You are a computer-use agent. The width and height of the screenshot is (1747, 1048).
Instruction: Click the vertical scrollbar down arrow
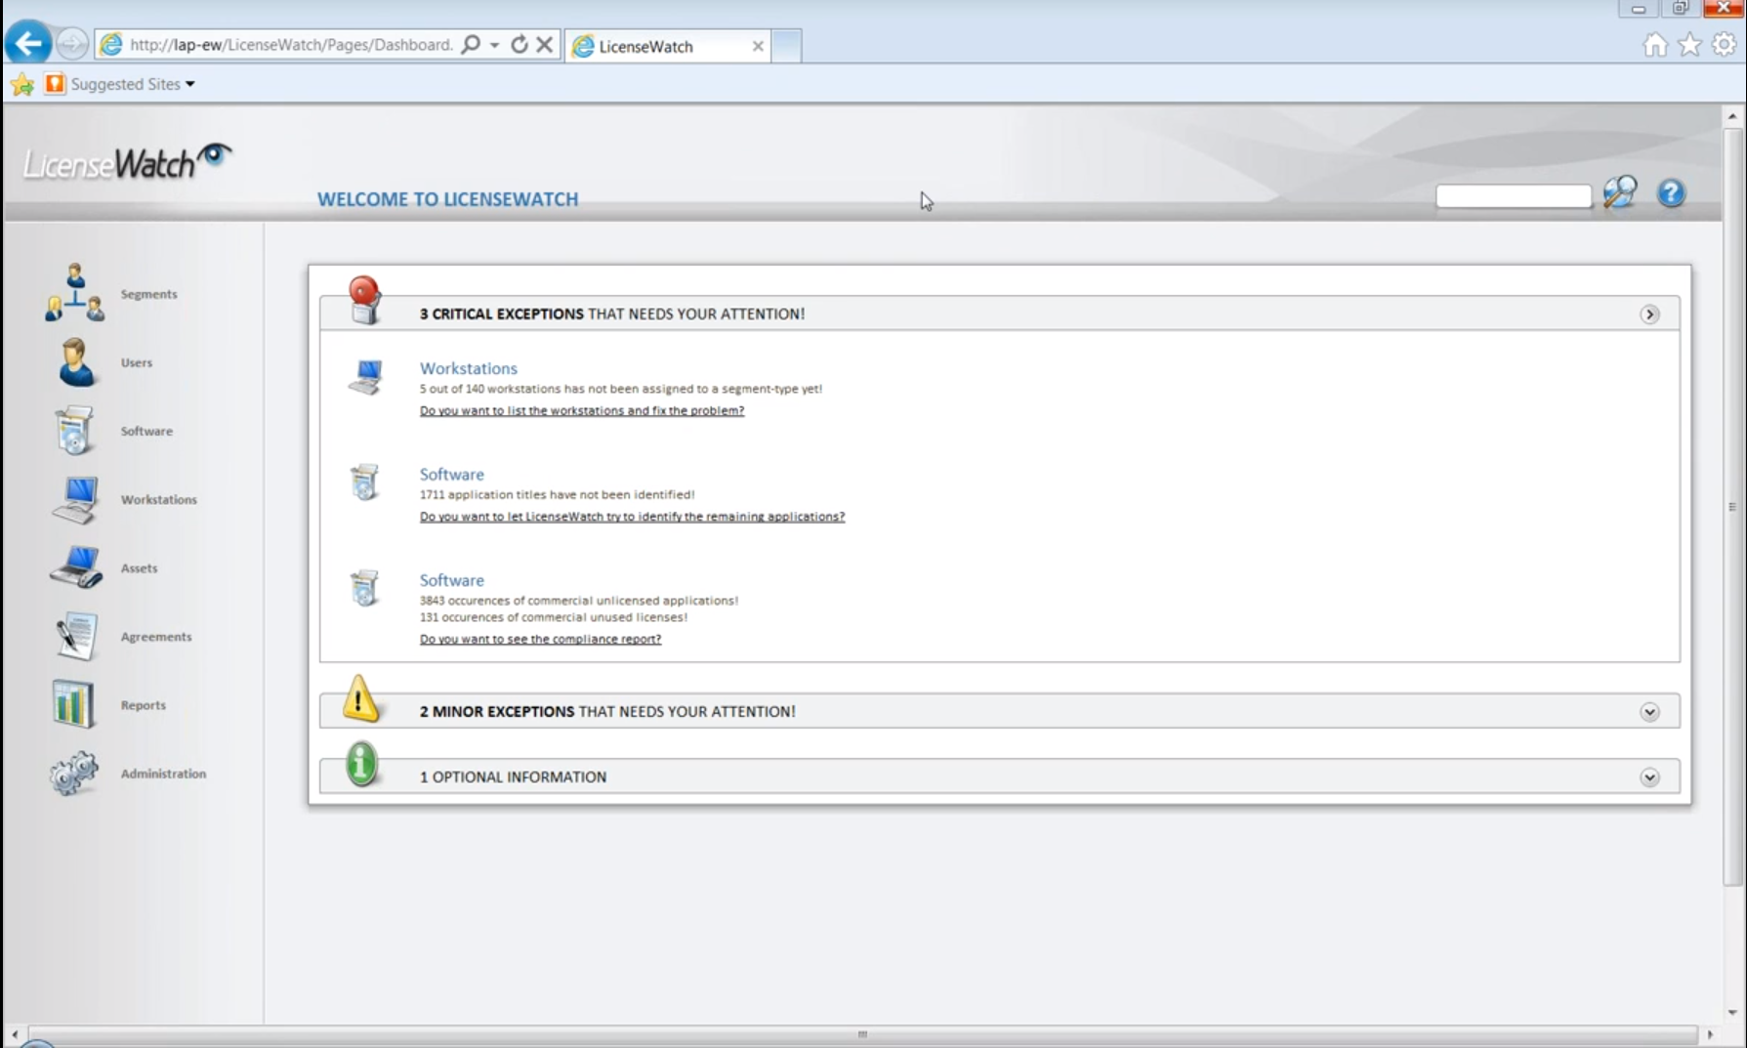point(1732,1013)
